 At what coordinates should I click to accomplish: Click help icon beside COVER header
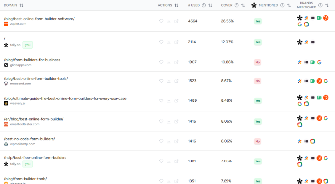[237, 5]
